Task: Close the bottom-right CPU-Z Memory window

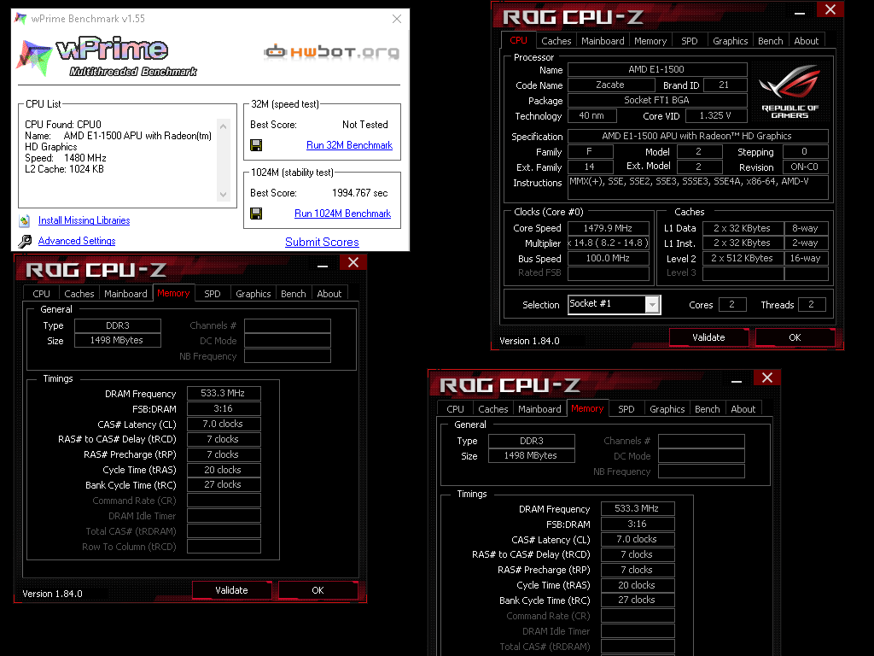Action: 767,378
